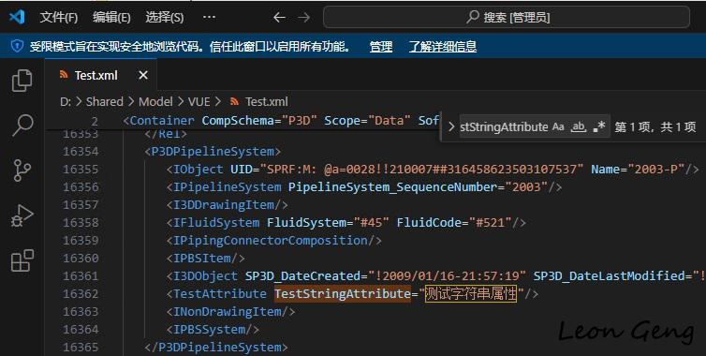Open the Search view in activity bar
The width and height of the screenshot is (706, 356).
point(22,126)
